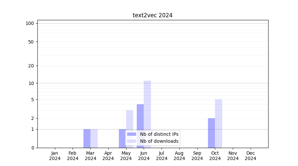Click the distinct IPs legend color swatch
This screenshot has width=298, height=166.
(132, 134)
